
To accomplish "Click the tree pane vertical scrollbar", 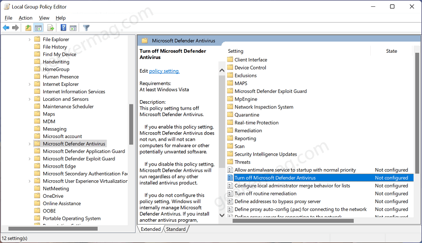I will (x=131, y=124).
